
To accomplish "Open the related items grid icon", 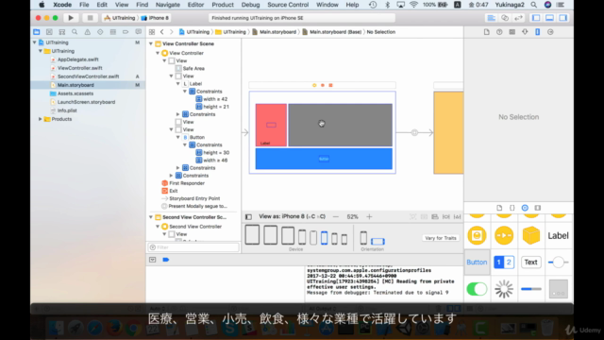I will point(152,32).
